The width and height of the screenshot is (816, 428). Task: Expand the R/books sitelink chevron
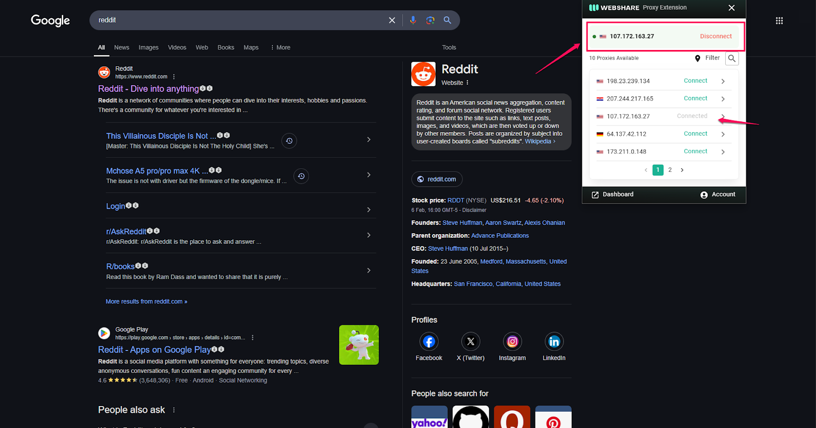(369, 270)
